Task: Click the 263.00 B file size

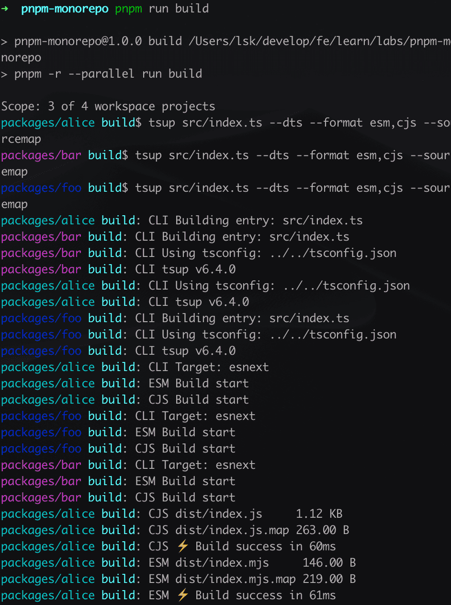Action: 326,530
